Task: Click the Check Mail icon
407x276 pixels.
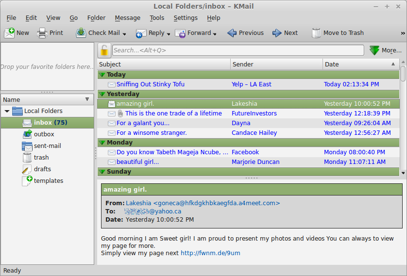Action: pyautogui.click(x=81, y=33)
